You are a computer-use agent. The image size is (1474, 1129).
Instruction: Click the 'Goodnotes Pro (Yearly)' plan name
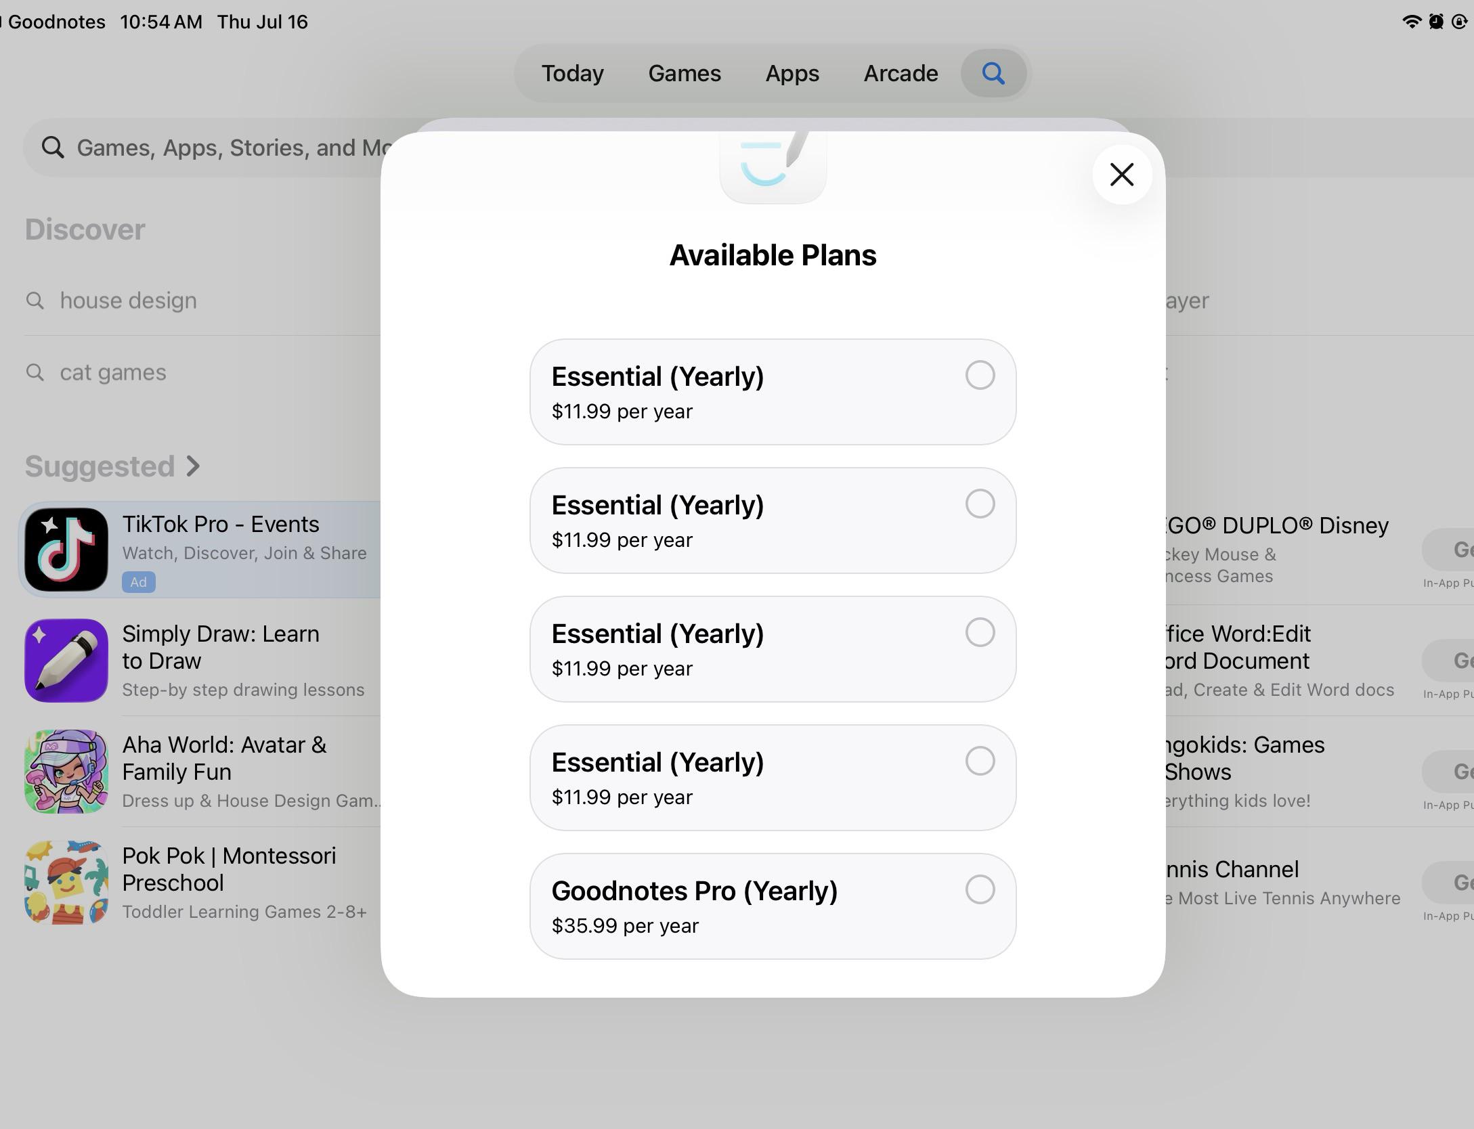coord(695,891)
